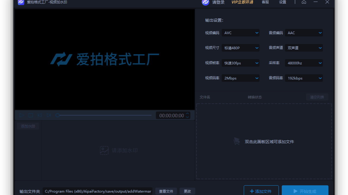348x195 pixels.
Task: Click the playback progress slider handle
Action: [x=57, y=115]
